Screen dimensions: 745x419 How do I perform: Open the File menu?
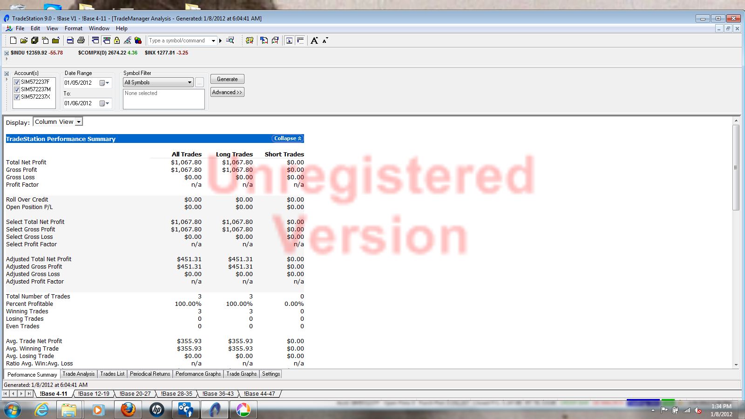pos(20,28)
